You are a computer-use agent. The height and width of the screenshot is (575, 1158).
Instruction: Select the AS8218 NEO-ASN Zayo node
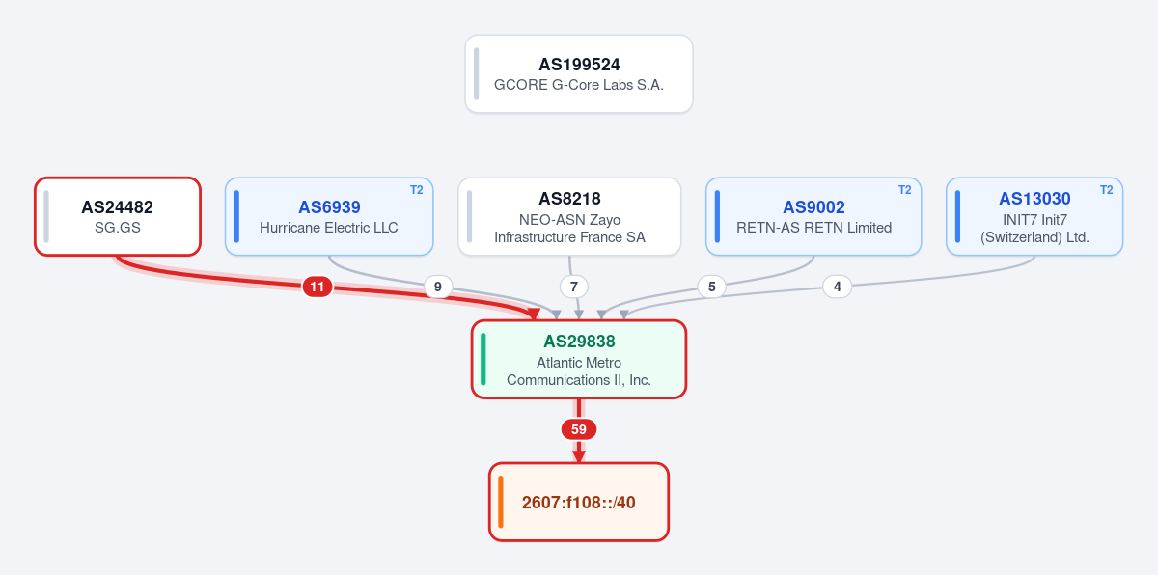click(x=569, y=216)
